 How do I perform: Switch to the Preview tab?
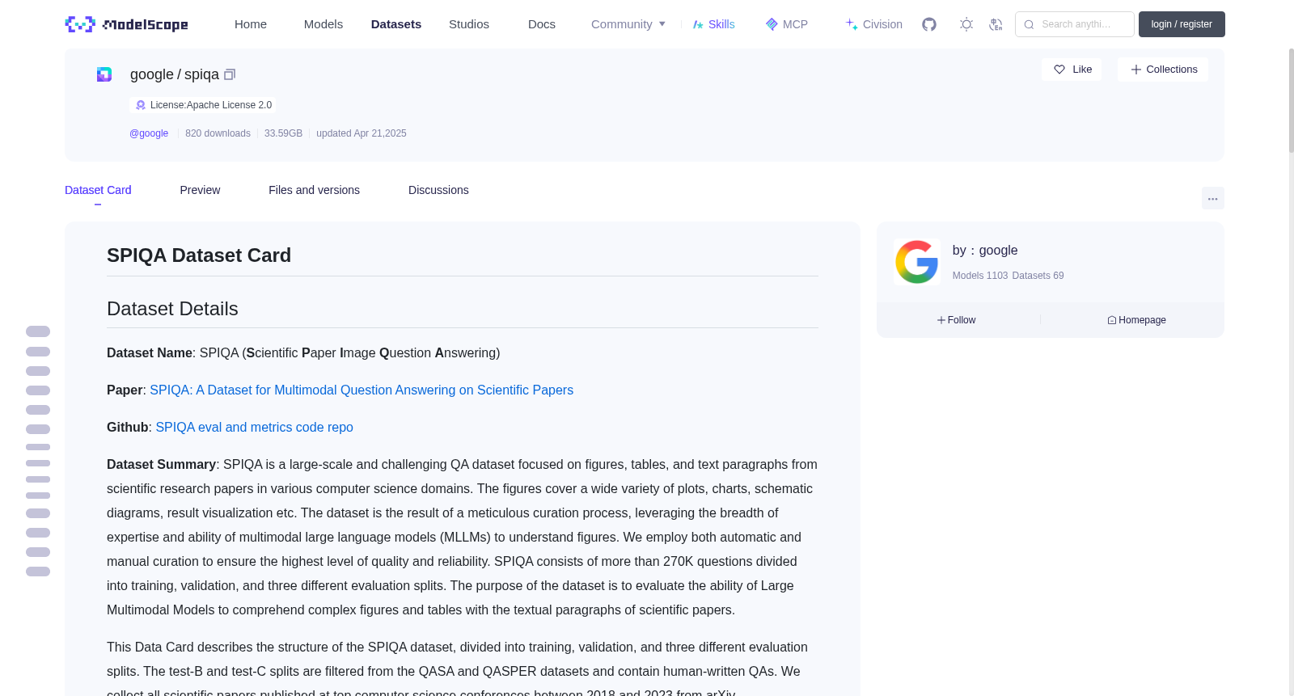200,190
